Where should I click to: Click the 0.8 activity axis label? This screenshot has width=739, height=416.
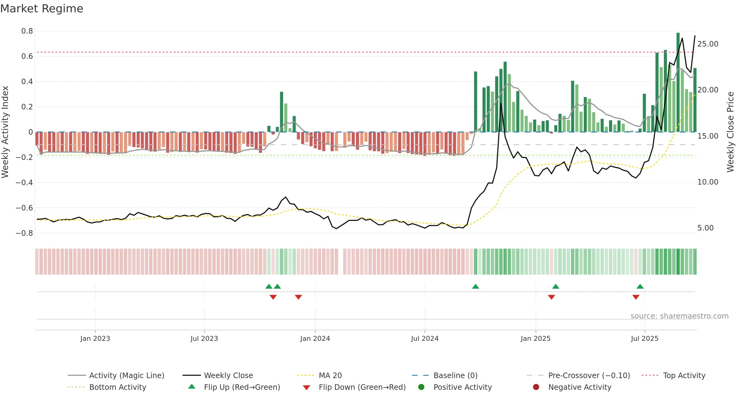(x=27, y=31)
